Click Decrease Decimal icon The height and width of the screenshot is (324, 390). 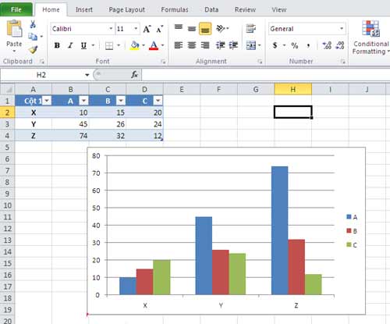340,45
